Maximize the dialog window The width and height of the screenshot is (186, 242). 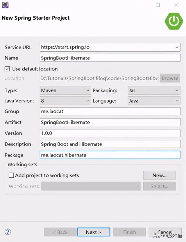[158, 5]
